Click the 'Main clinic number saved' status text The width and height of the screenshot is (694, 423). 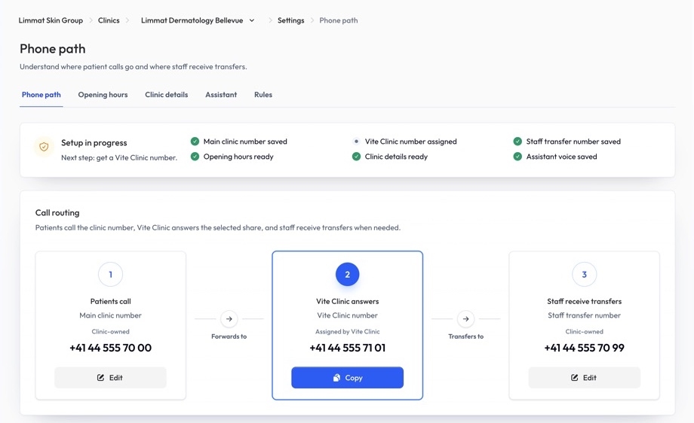pos(245,142)
